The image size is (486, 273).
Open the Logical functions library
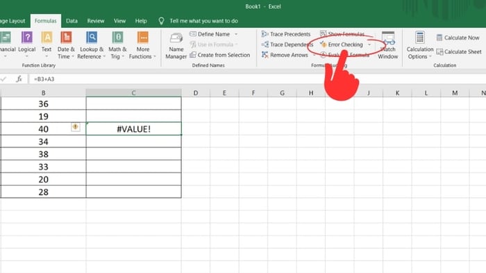click(26, 45)
